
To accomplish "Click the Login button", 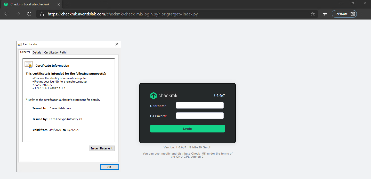I will (x=187, y=128).
